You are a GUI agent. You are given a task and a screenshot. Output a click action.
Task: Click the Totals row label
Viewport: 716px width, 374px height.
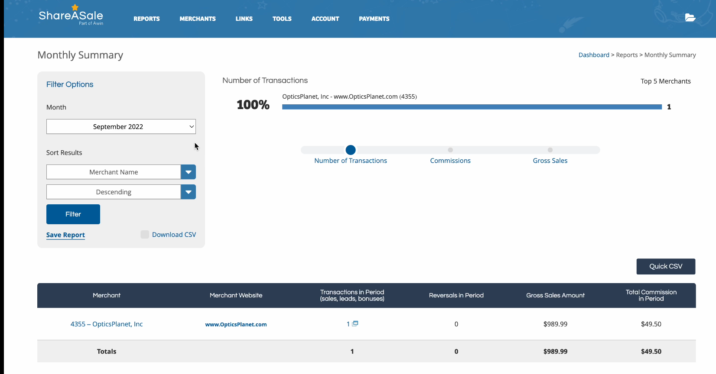coord(107,351)
